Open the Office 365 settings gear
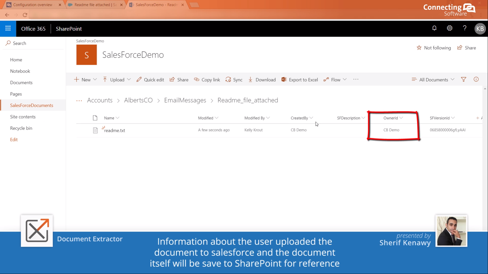The height and width of the screenshot is (274, 488). [x=450, y=28]
